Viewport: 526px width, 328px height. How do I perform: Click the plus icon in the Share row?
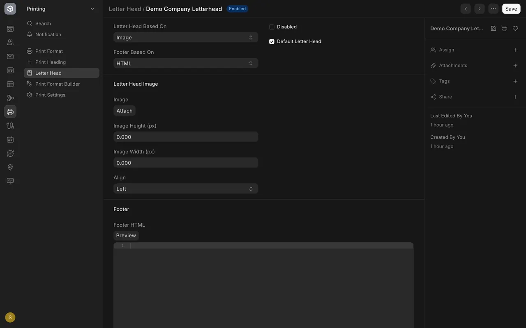[515, 97]
